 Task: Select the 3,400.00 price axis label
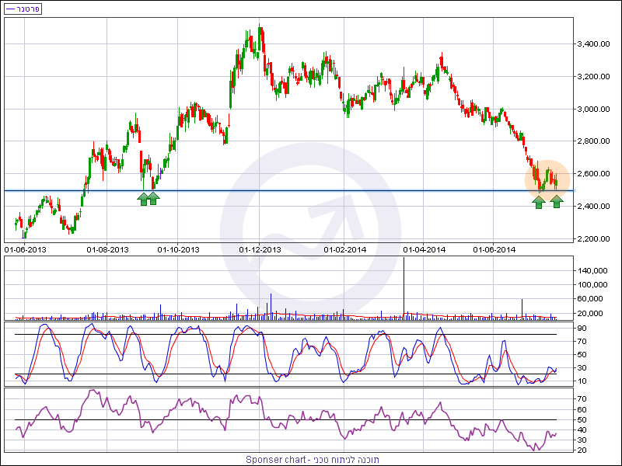tap(593, 44)
